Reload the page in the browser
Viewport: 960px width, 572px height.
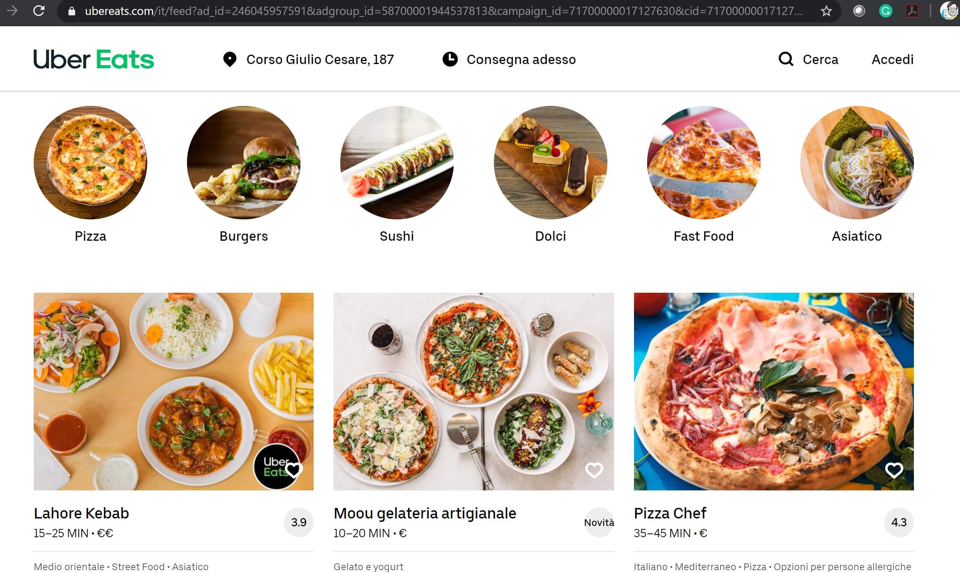click(x=39, y=11)
